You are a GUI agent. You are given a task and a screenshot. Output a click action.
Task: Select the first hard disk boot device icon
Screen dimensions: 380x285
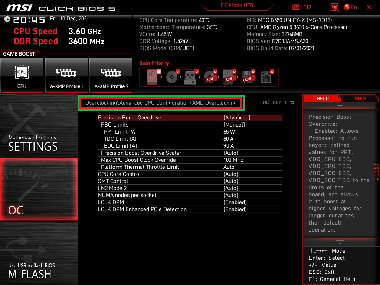153,77
